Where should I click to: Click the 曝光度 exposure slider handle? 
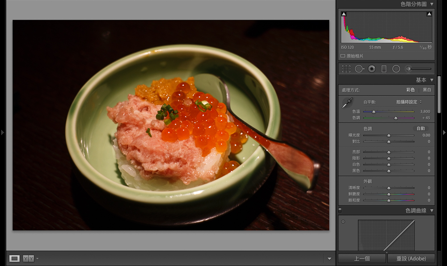[388, 135]
